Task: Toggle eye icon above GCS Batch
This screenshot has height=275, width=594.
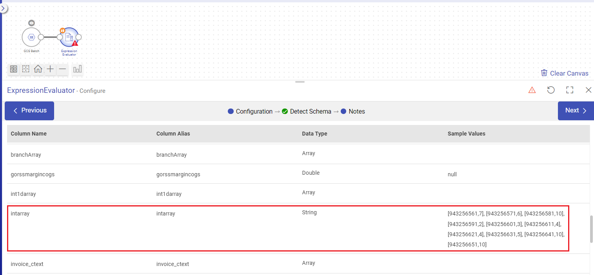Action: (x=31, y=23)
